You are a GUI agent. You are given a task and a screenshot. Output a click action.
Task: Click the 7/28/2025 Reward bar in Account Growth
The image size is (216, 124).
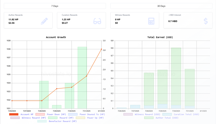[x=44, y=95]
